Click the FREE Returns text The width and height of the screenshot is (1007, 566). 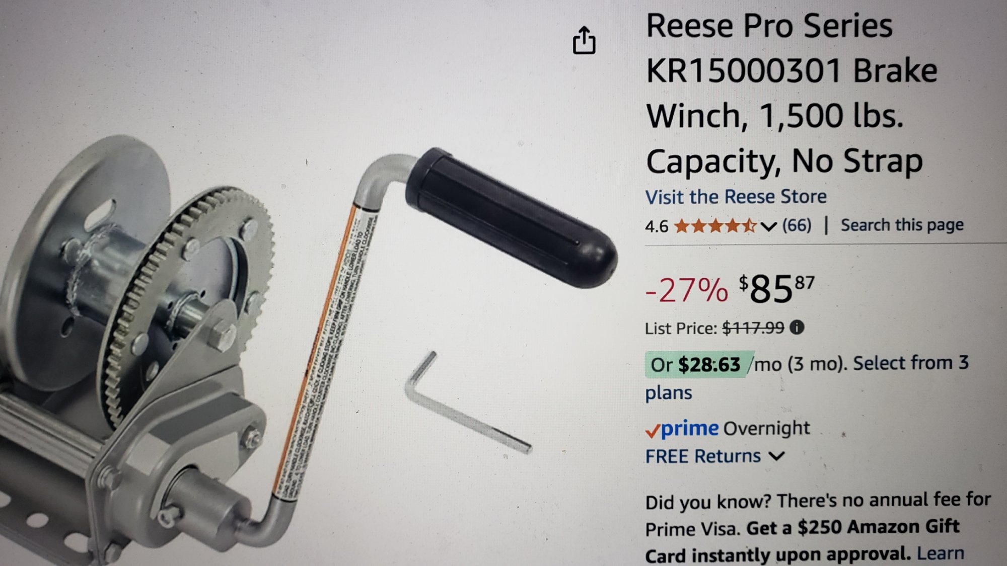point(703,456)
